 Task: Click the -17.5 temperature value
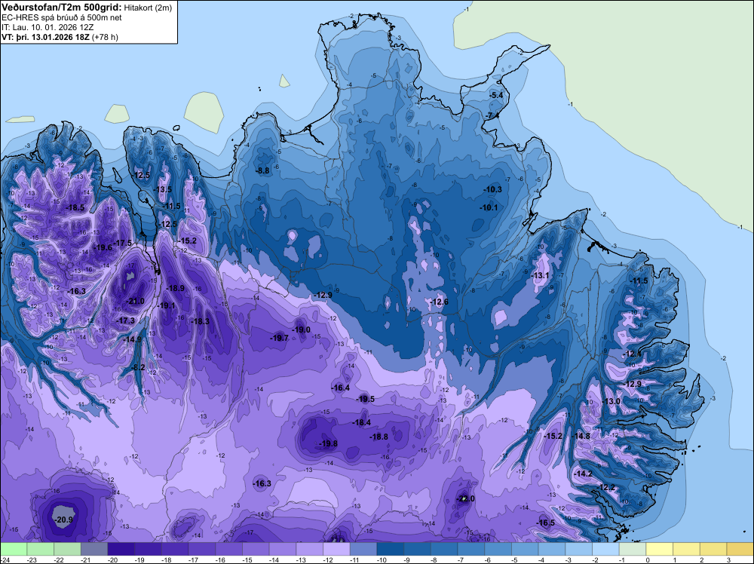pos(122,243)
